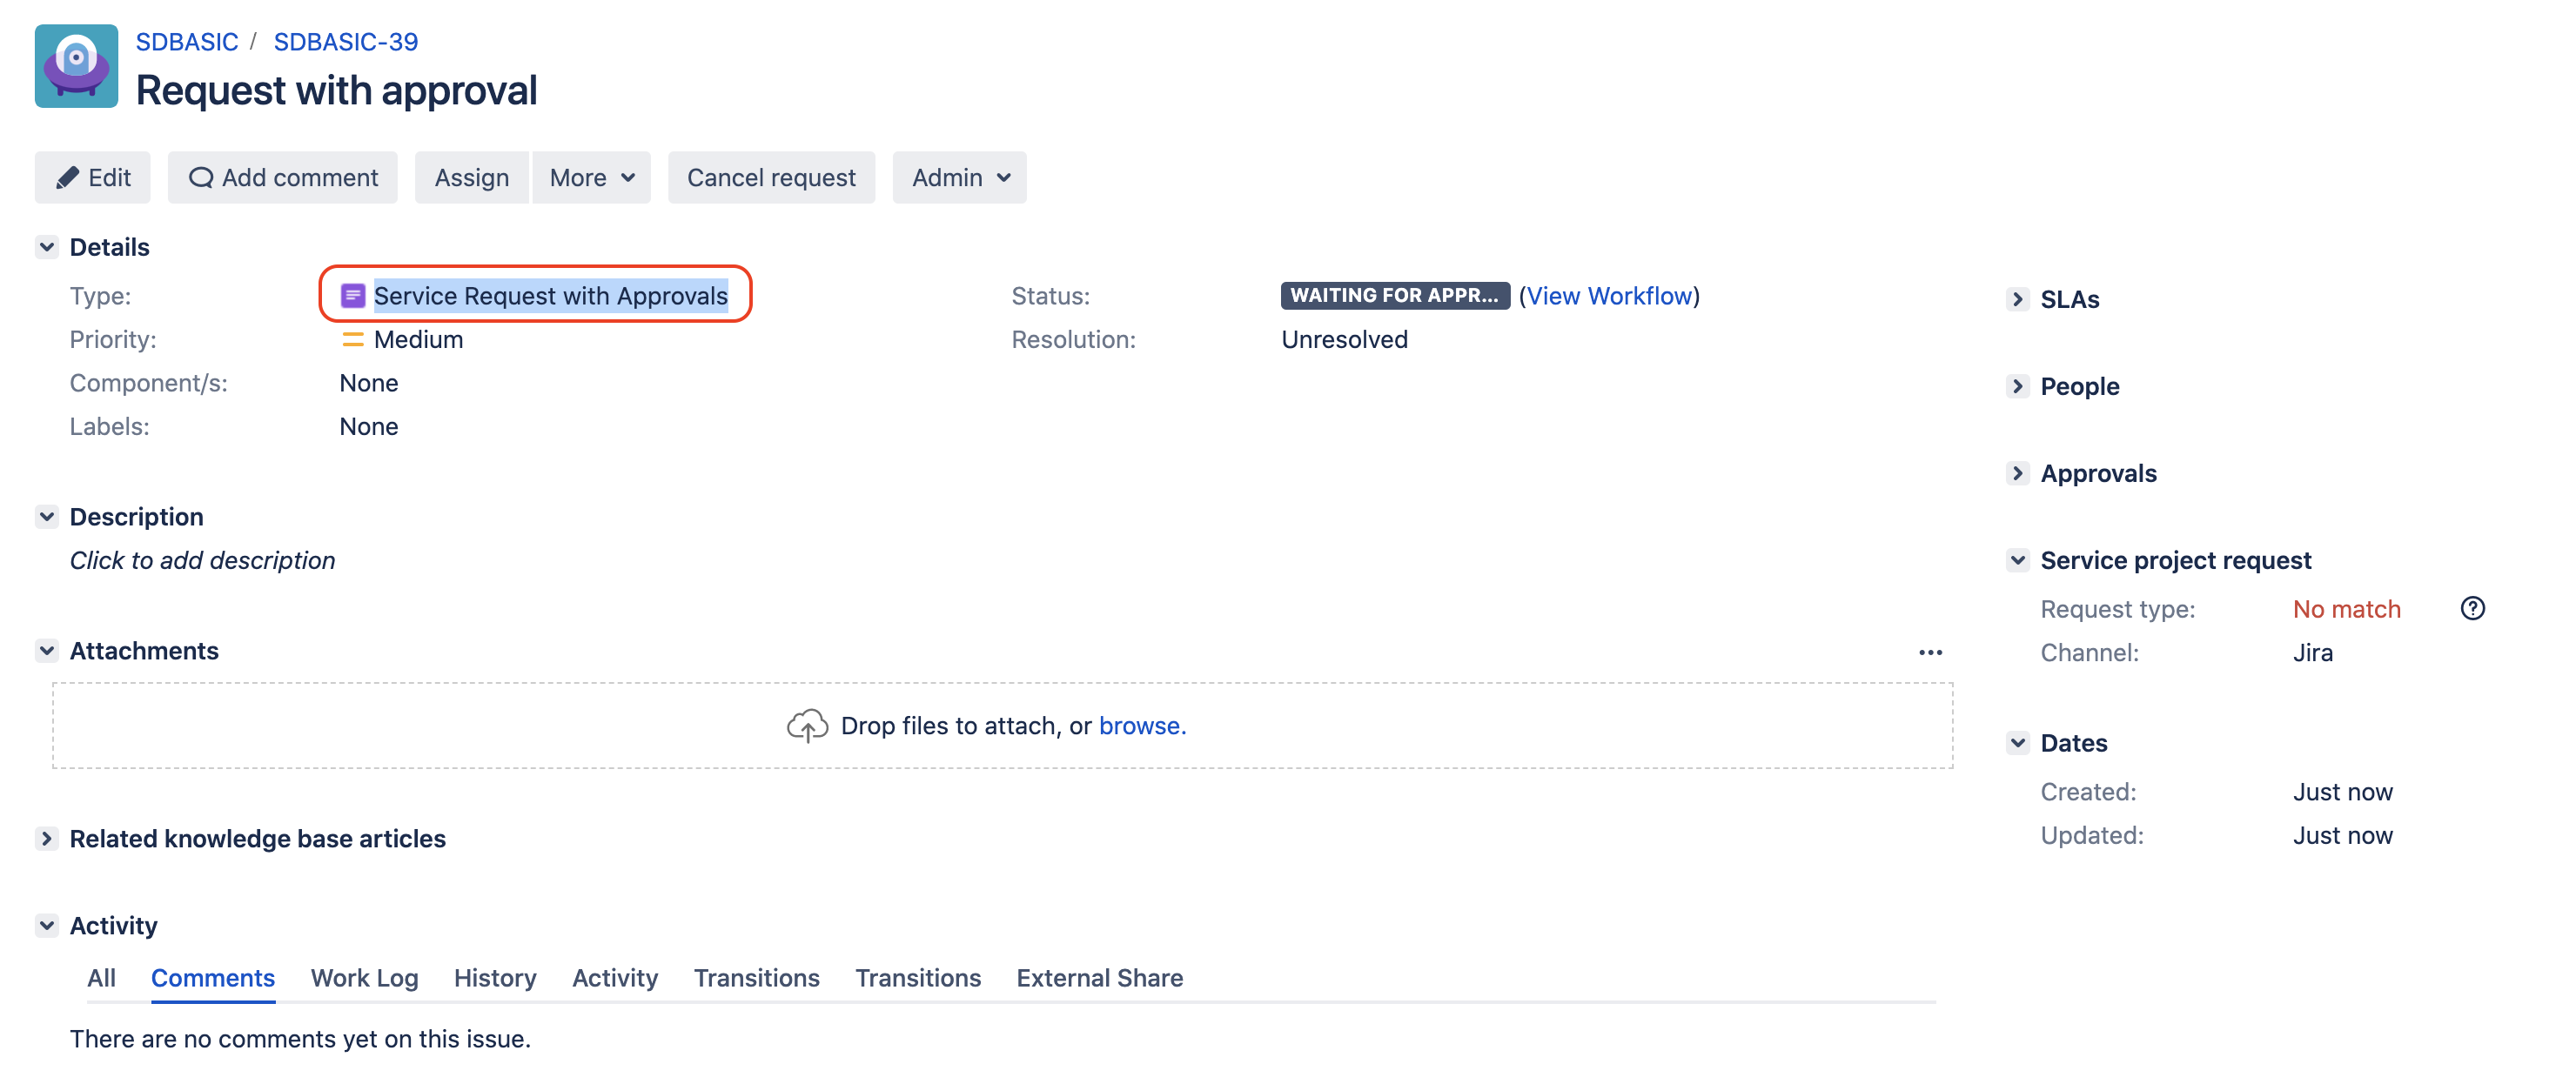Expand Related knowledge base articles
This screenshot has width=2576, height=1084.
click(47, 838)
